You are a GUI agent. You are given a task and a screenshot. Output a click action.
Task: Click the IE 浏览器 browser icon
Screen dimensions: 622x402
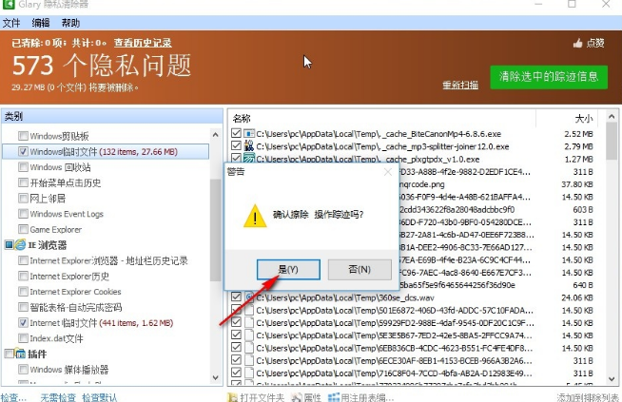(20, 244)
